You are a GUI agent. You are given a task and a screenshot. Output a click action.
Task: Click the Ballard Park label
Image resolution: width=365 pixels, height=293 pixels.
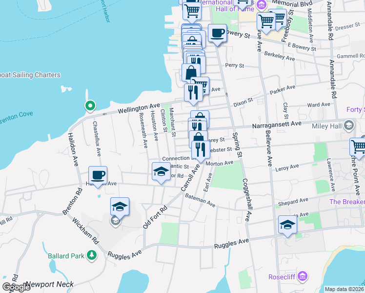tap(66, 256)
